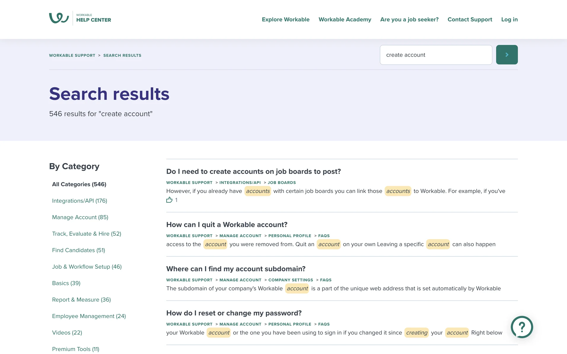This screenshot has width=567, height=354.
Task: Click in the 'create account' search field
Action: point(436,55)
